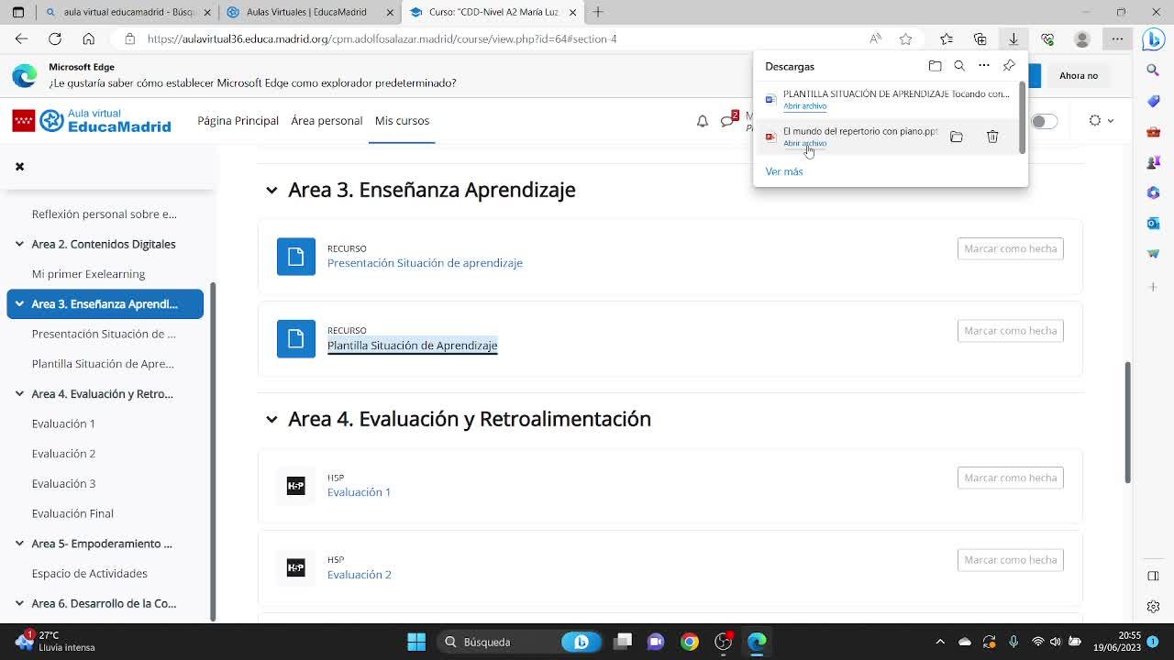
Task: Search downloads with the magnifier icon
Action: tap(959, 66)
